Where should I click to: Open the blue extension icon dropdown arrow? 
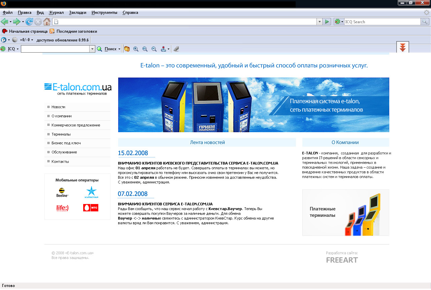point(9,40)
